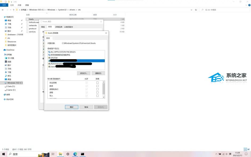
Task: Open the Task View taskbar icon
Action: [53, 154]
